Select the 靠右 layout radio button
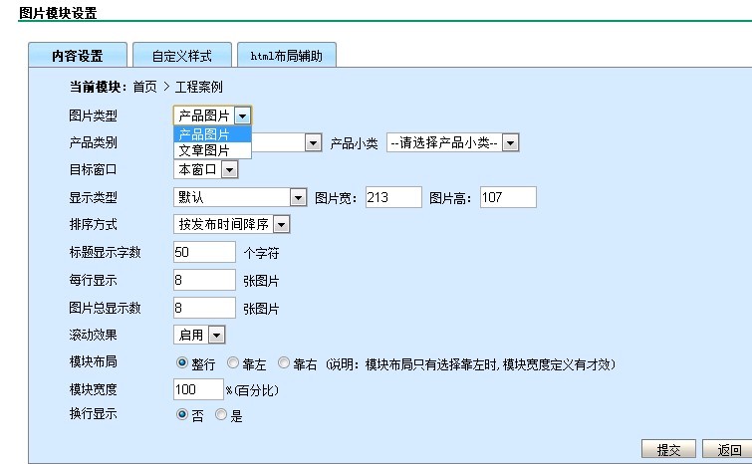The height and width of the screenshot is (464, 752). pyautogui.click(x=284, y=363)
